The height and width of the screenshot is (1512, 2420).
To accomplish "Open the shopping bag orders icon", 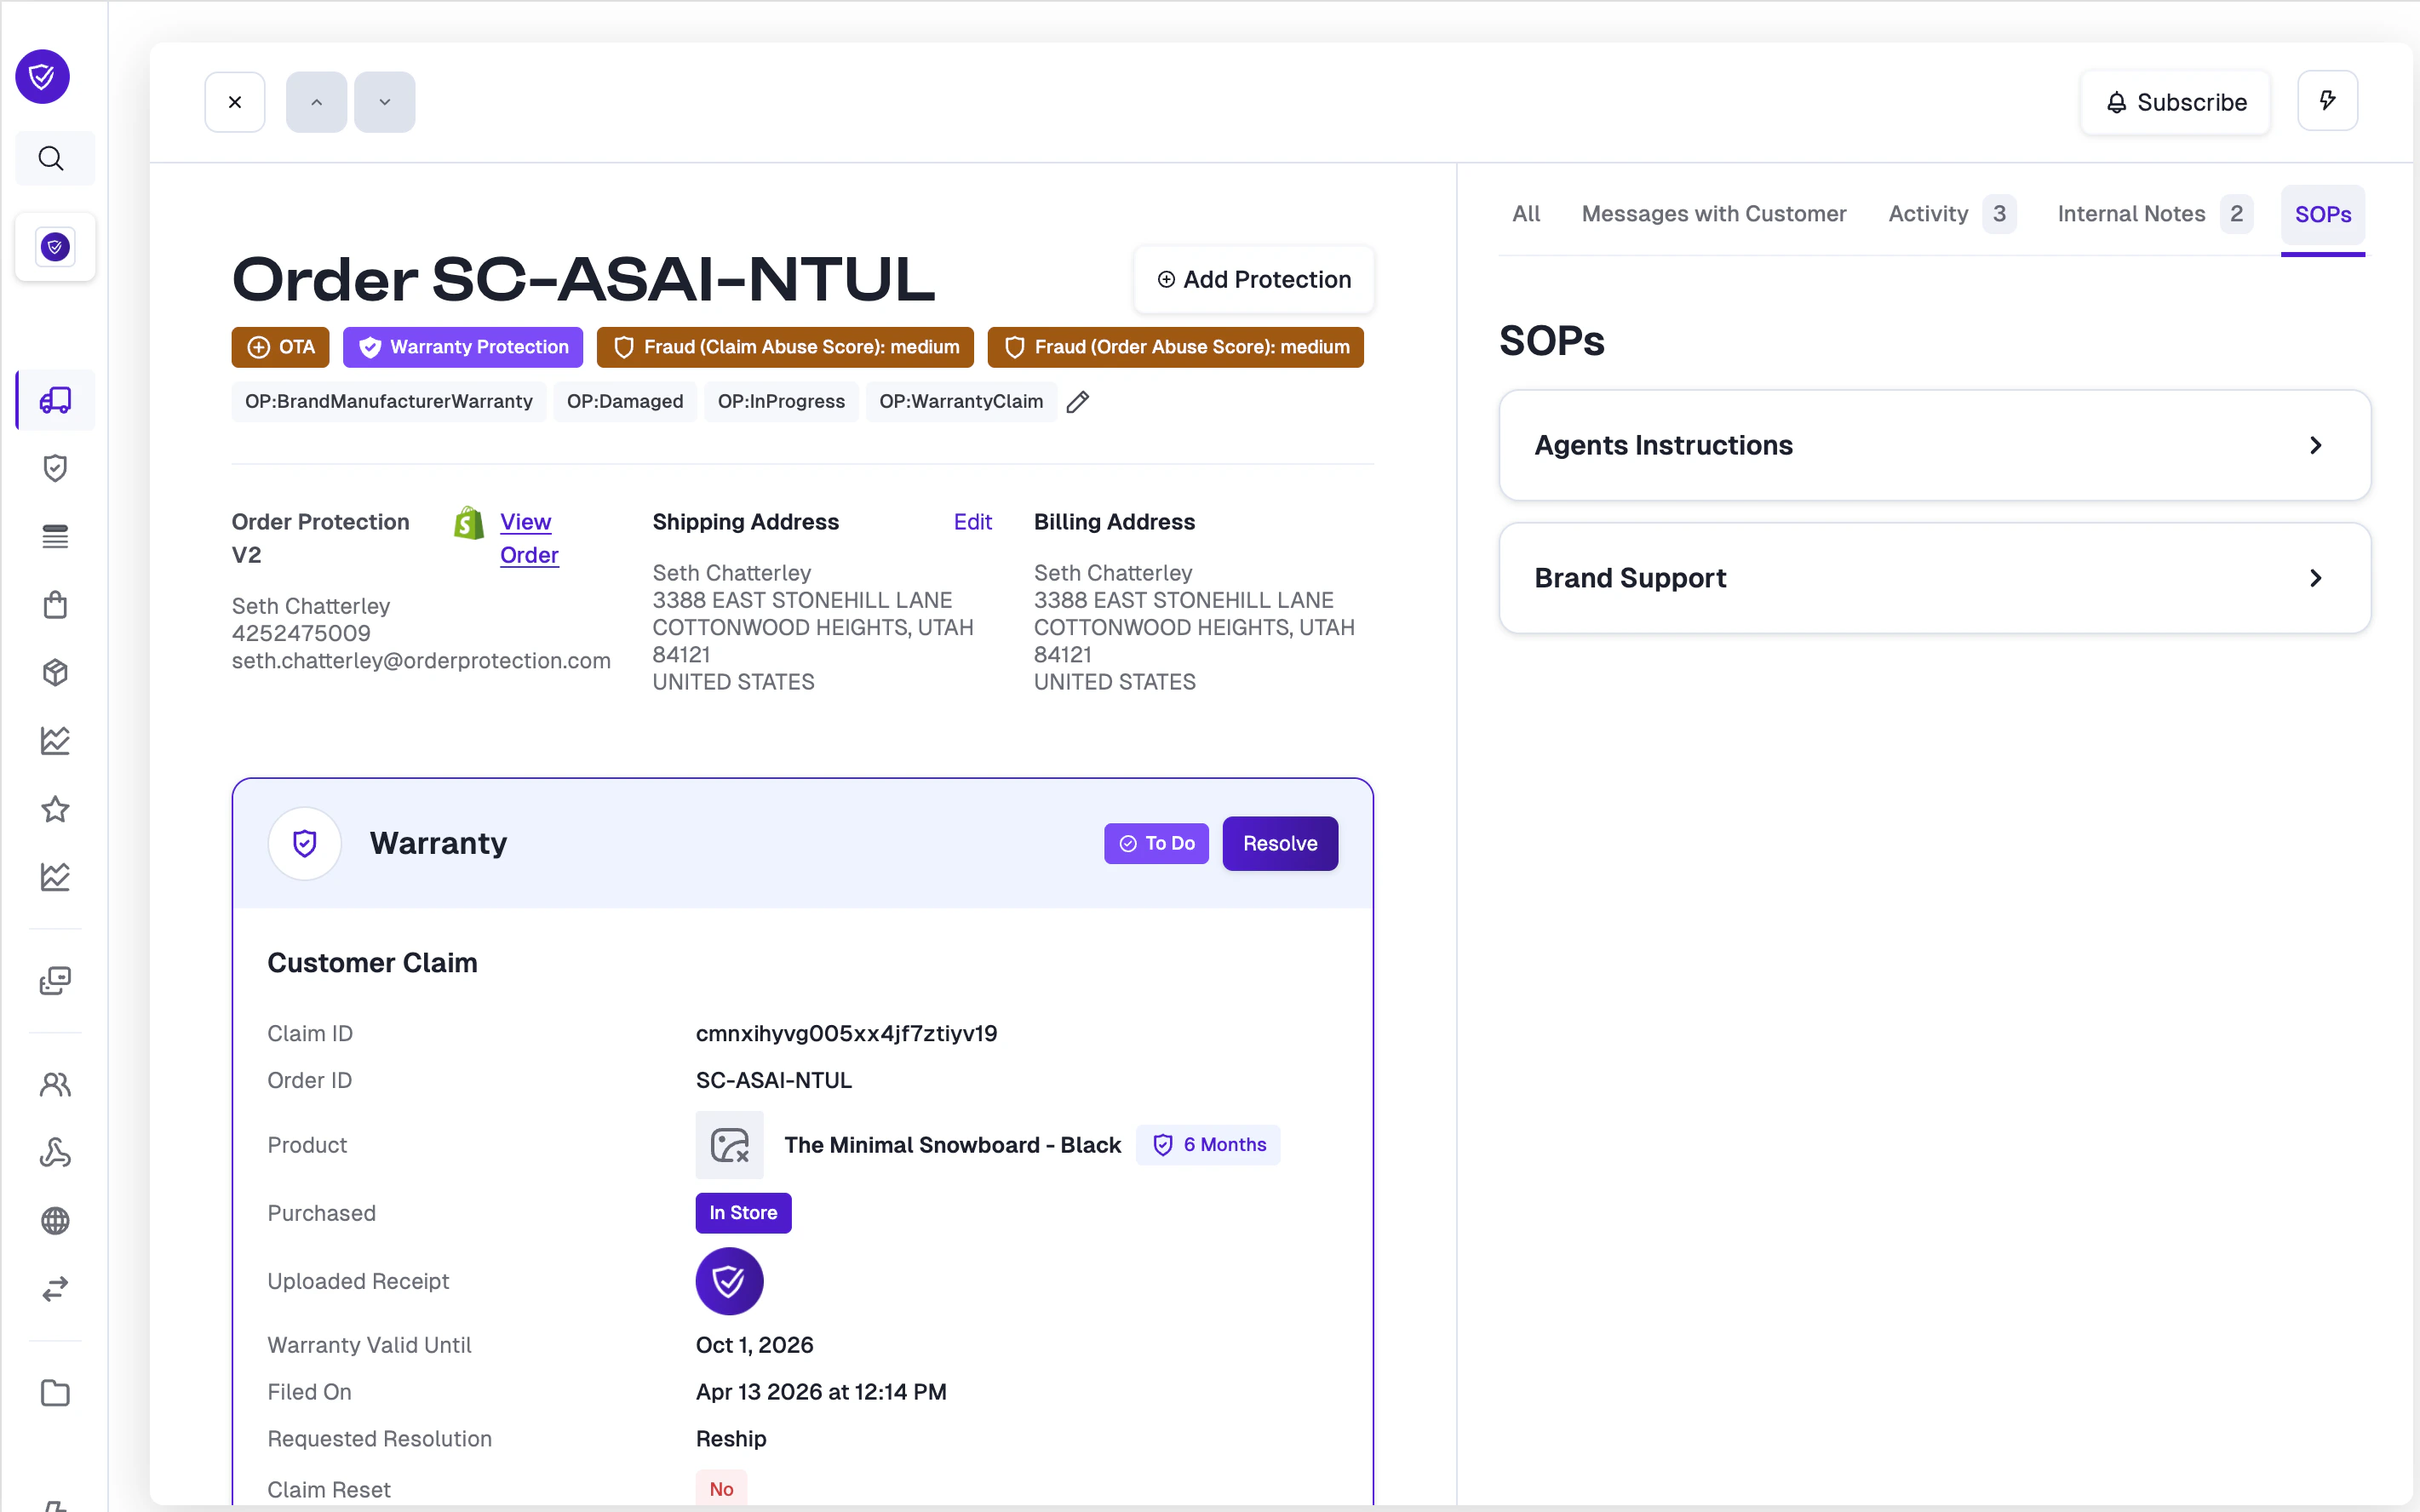I will point(55,604).
